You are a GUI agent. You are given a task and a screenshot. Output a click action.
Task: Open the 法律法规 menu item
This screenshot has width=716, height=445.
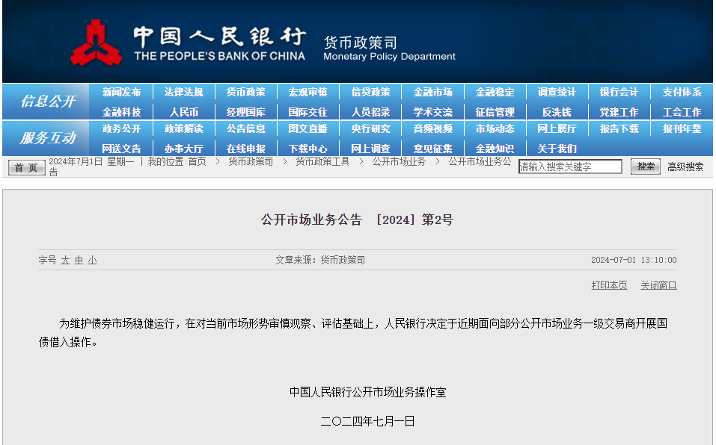[x=183, y=92]
